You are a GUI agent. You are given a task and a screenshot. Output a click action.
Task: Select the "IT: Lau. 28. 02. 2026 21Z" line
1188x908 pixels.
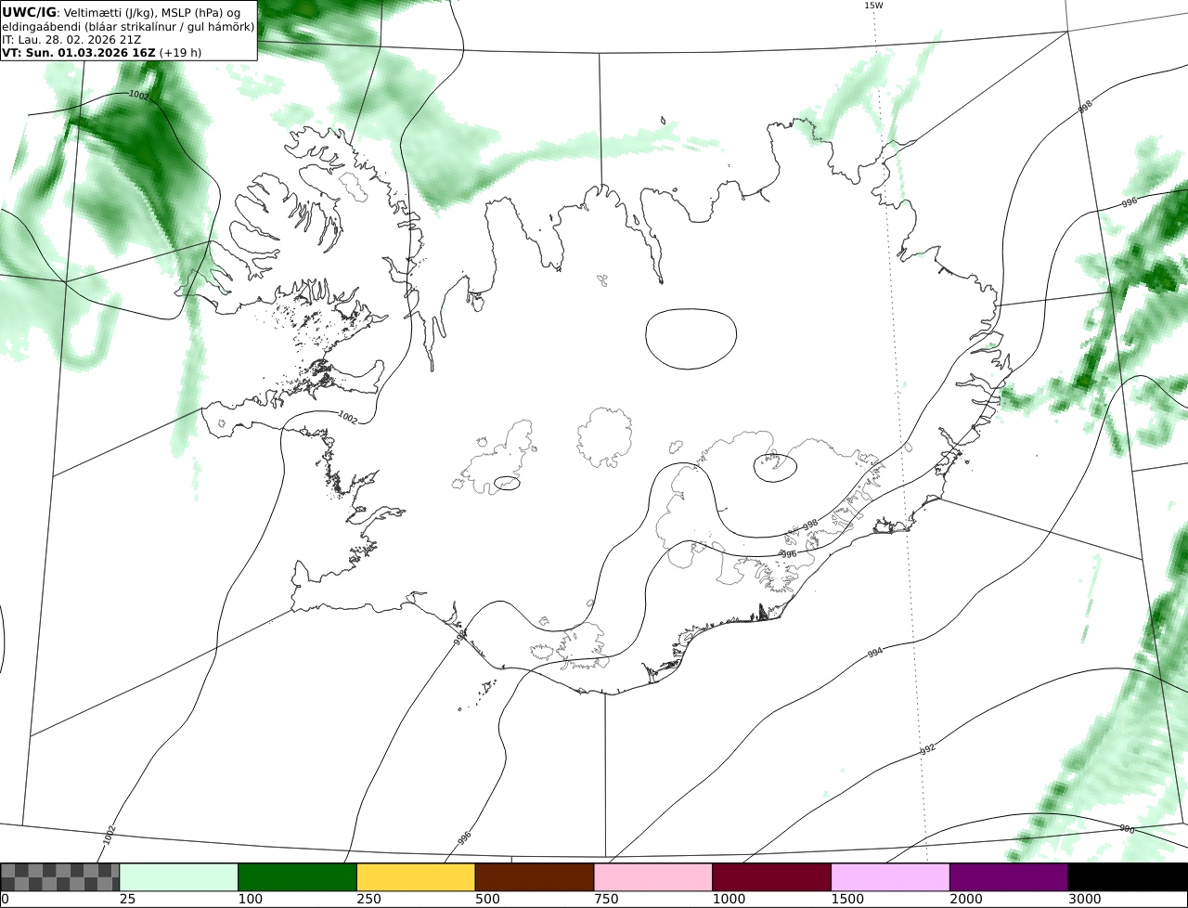coord(72,40)
